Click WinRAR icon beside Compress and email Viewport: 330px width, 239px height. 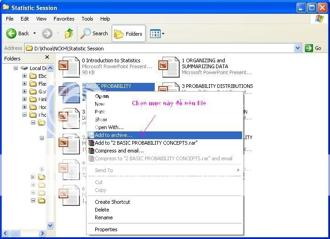click(91, 151)
